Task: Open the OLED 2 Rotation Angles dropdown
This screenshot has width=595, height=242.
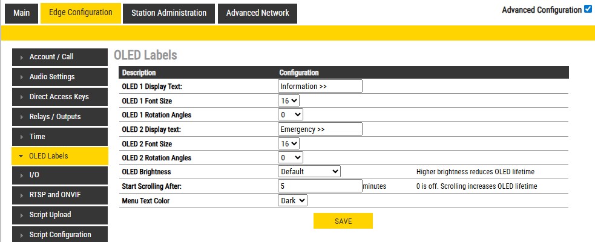Action: 291,157
